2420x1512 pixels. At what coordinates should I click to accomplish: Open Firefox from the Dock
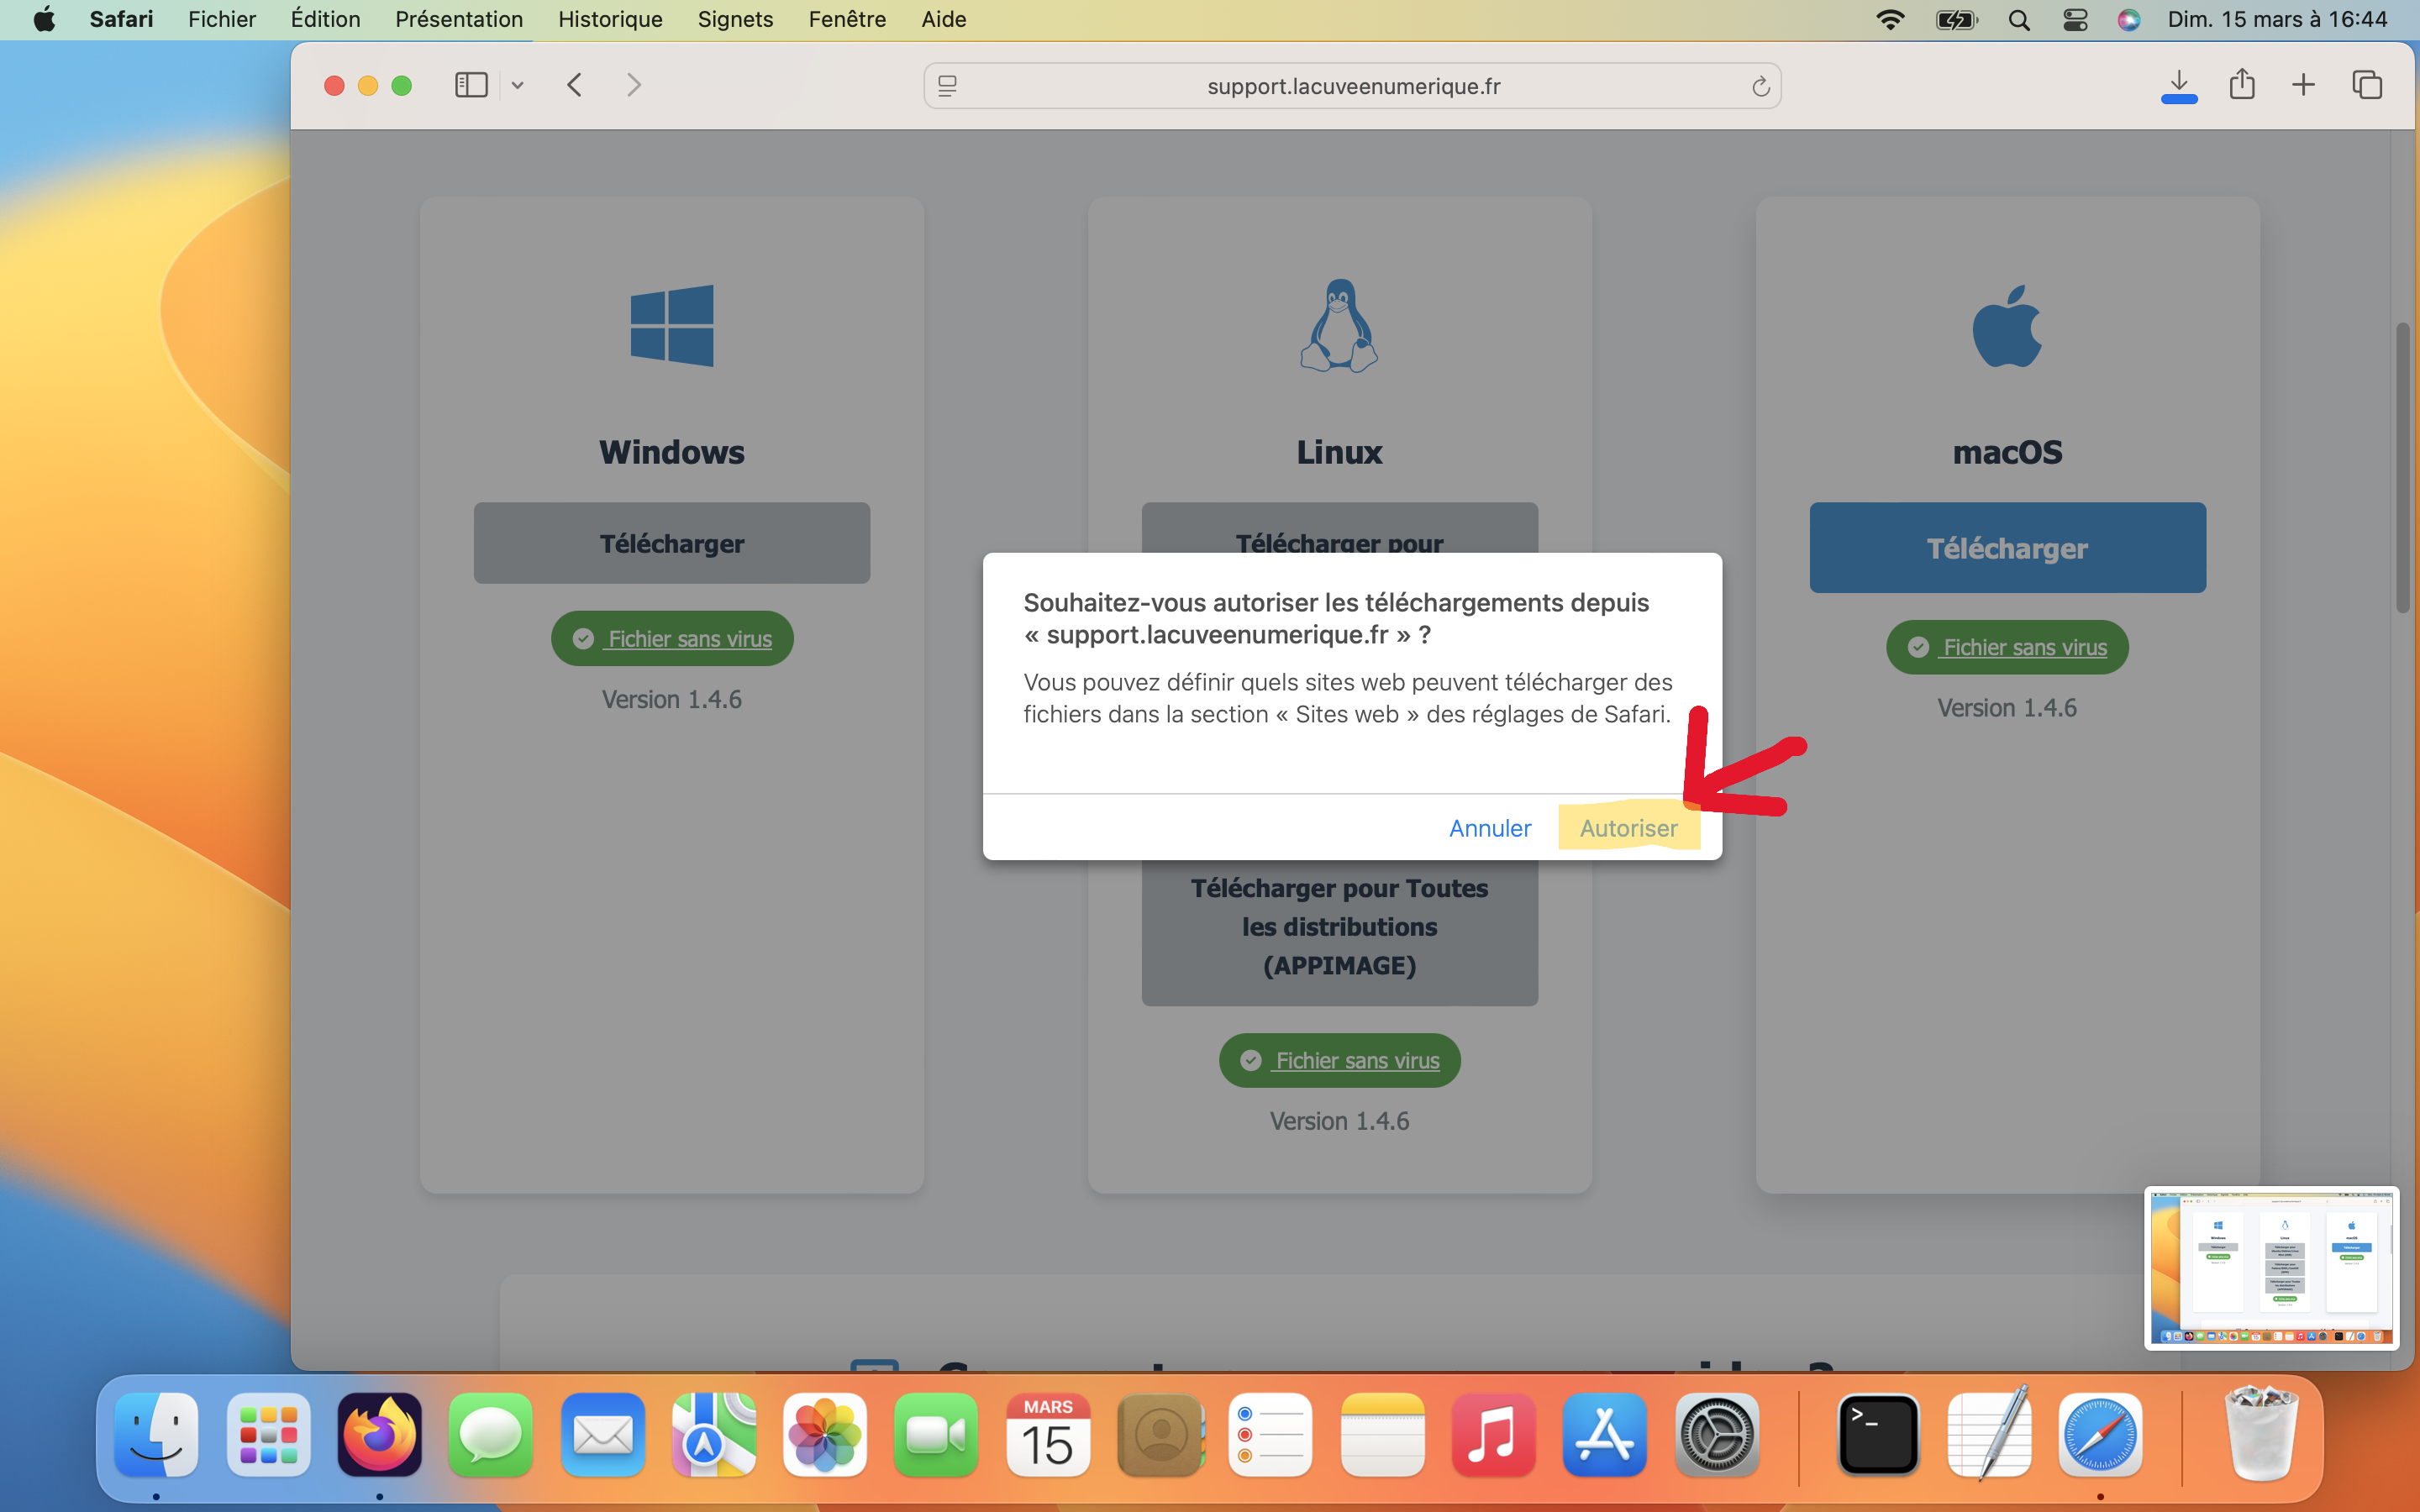(379, 1435)
